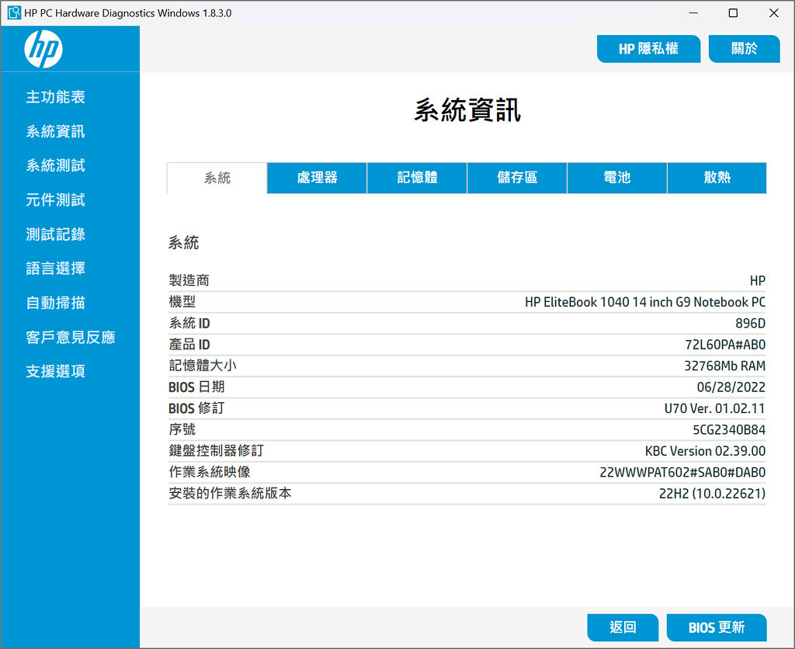Click the 記憶體大小 row label
Screen dimensions: 795x649
pos(203,366)
